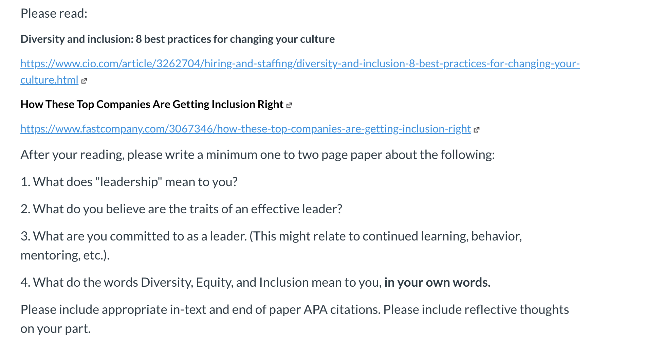Click the 'Please read:' text
This screenshot has width=645, height=358.
pos(54,14)
